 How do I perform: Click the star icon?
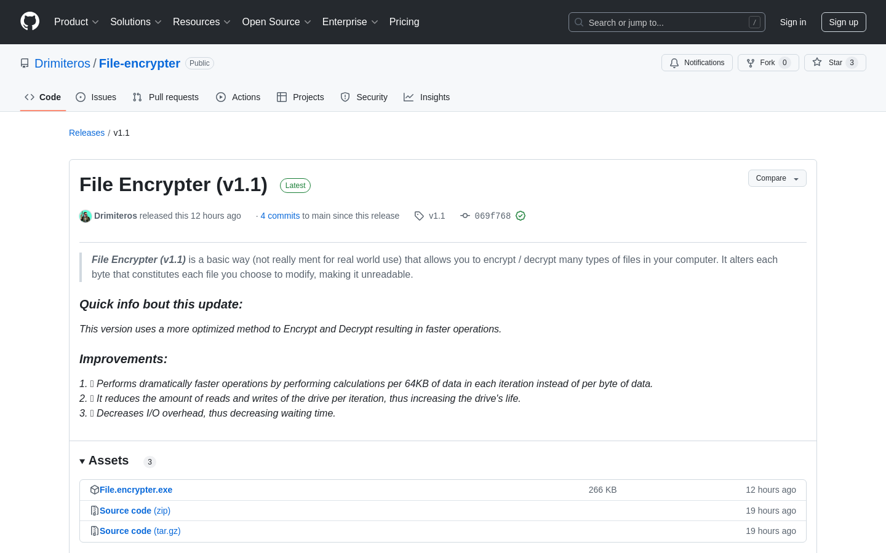(817, 62)
